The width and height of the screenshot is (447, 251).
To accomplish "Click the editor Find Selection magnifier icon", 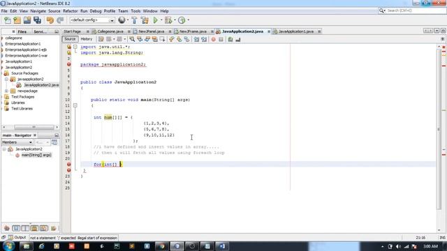I will coord(132,39).
